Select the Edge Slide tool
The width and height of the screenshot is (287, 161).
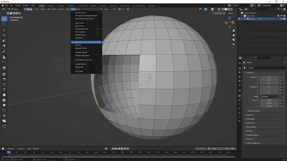(x=4, y=110)
